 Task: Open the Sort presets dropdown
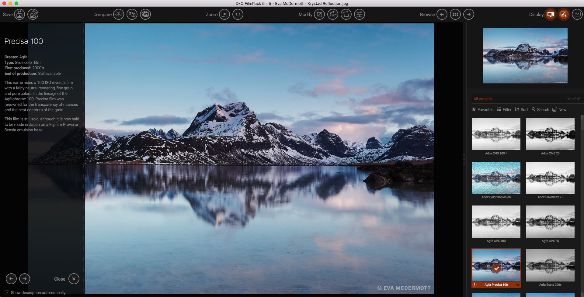(x=521, y=109)
